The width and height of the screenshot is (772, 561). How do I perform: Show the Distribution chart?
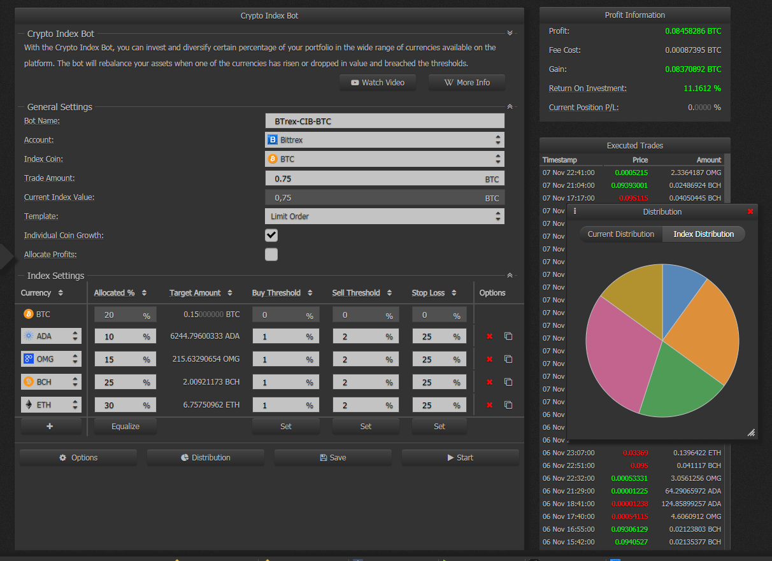pos(206,458)
